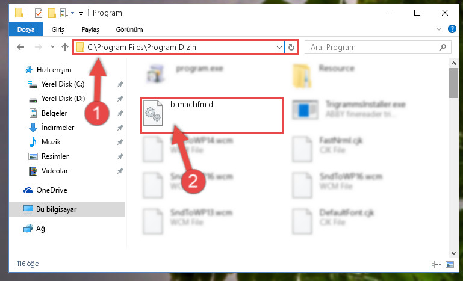Select the btmachfm.dll file

211,116
